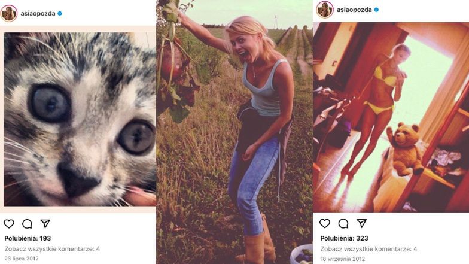The width and height of the screenshot is (469, 264).
Task: Click comment bubble on the 323-likes post
Action: [343, 223]
